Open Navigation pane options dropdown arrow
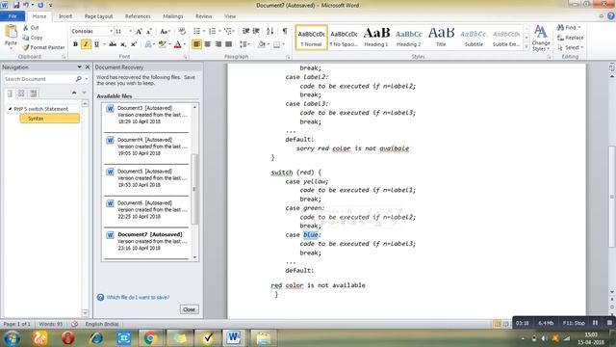This screenshot has width=616, height=347. pyautogui.click(x=79, y=67)
